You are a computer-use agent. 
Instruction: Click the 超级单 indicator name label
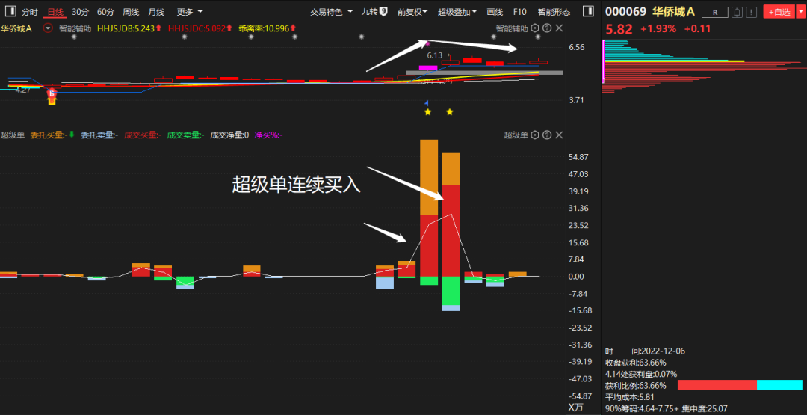(x=12, y=135)
